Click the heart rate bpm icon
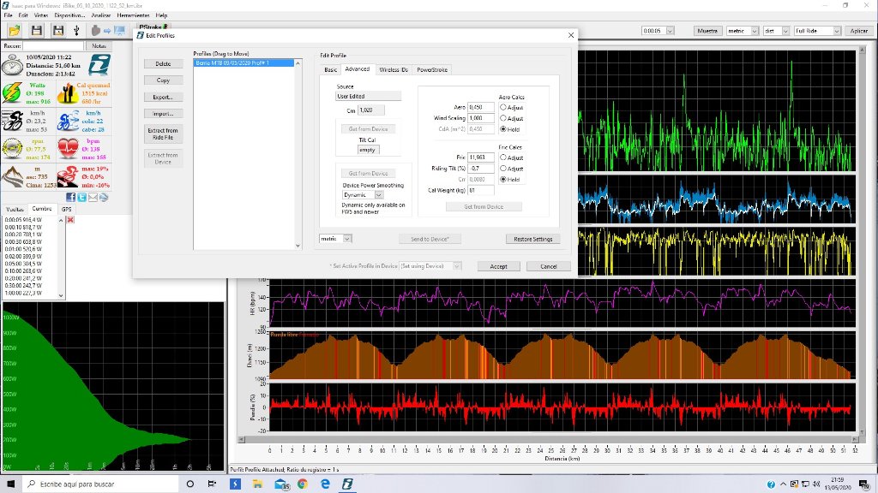The height and width of the screenshot is (493, 878). [x=68, y=147]
